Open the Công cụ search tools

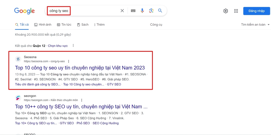(156, 25)
